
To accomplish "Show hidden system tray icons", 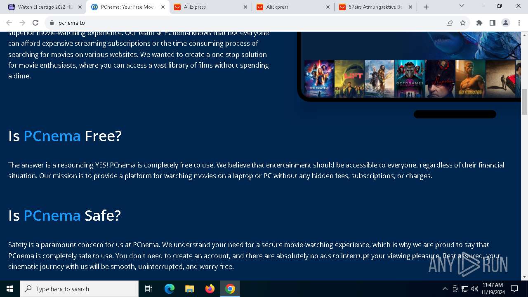I will 445,289.
